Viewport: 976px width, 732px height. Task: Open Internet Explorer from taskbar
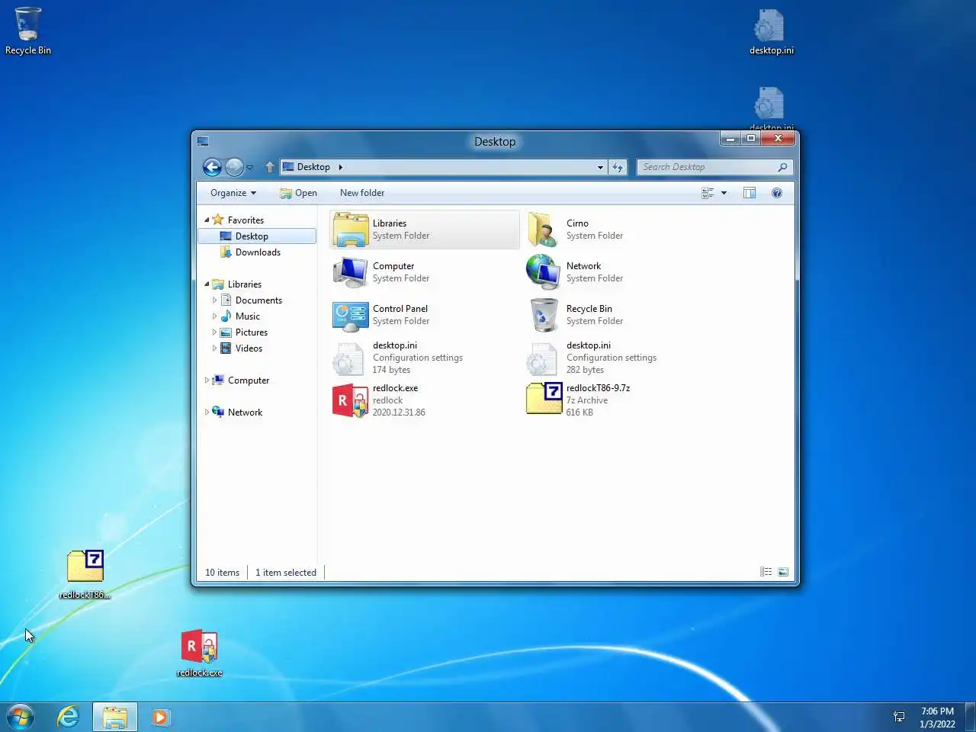[69, 717]
